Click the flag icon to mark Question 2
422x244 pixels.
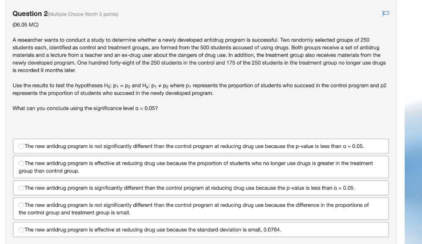click(x=386, y=14)
